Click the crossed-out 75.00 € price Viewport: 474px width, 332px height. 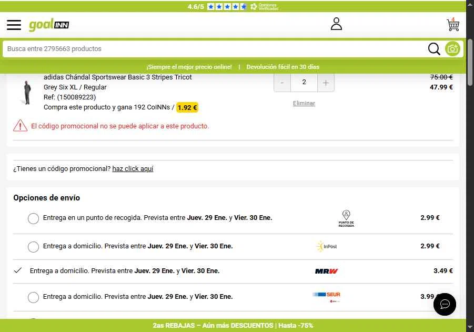(441, 77)
